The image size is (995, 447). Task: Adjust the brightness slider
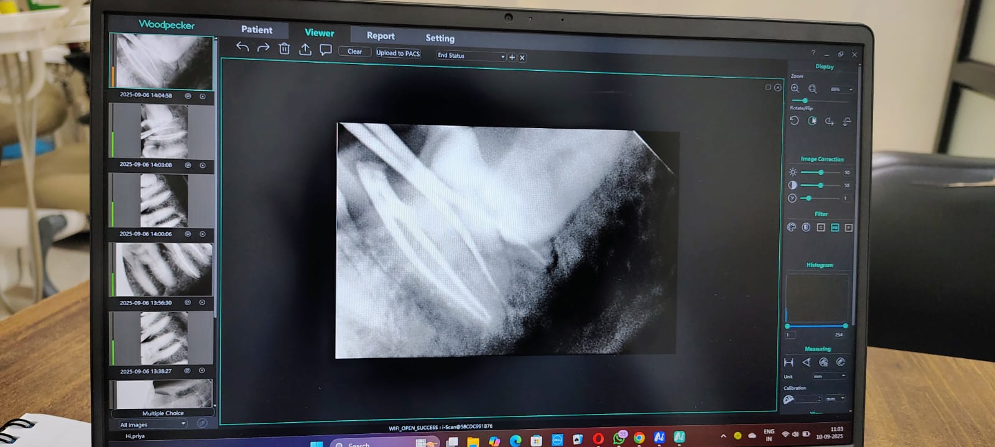821,172
